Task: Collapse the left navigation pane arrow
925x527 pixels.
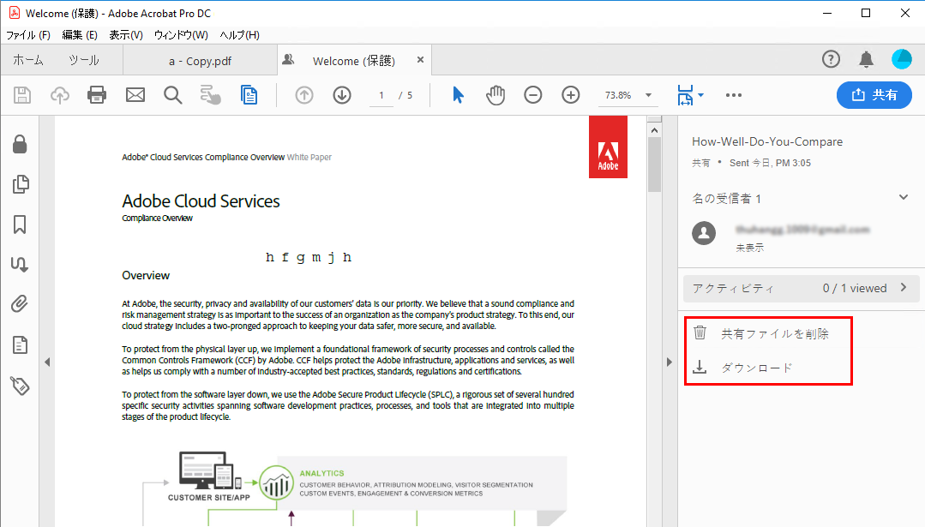Action: [47, 362]
